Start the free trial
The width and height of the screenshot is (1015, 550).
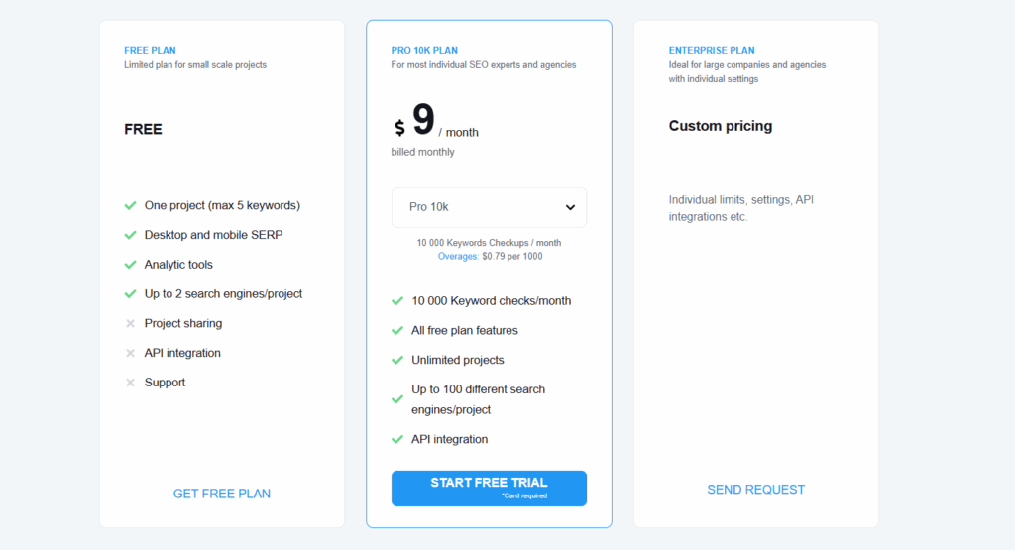[489, 489]
